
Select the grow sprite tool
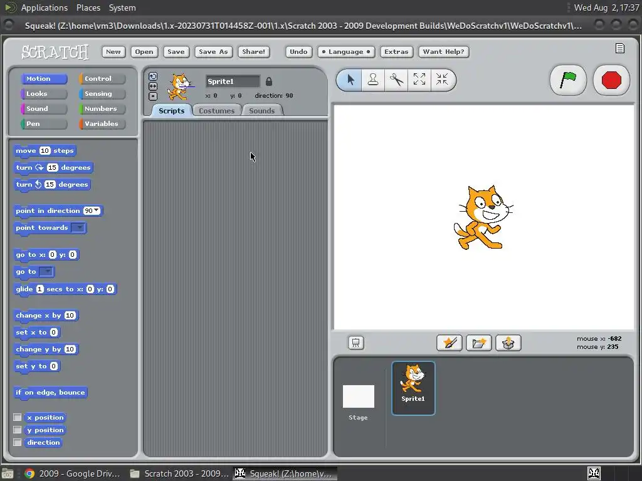coord(419,80)
